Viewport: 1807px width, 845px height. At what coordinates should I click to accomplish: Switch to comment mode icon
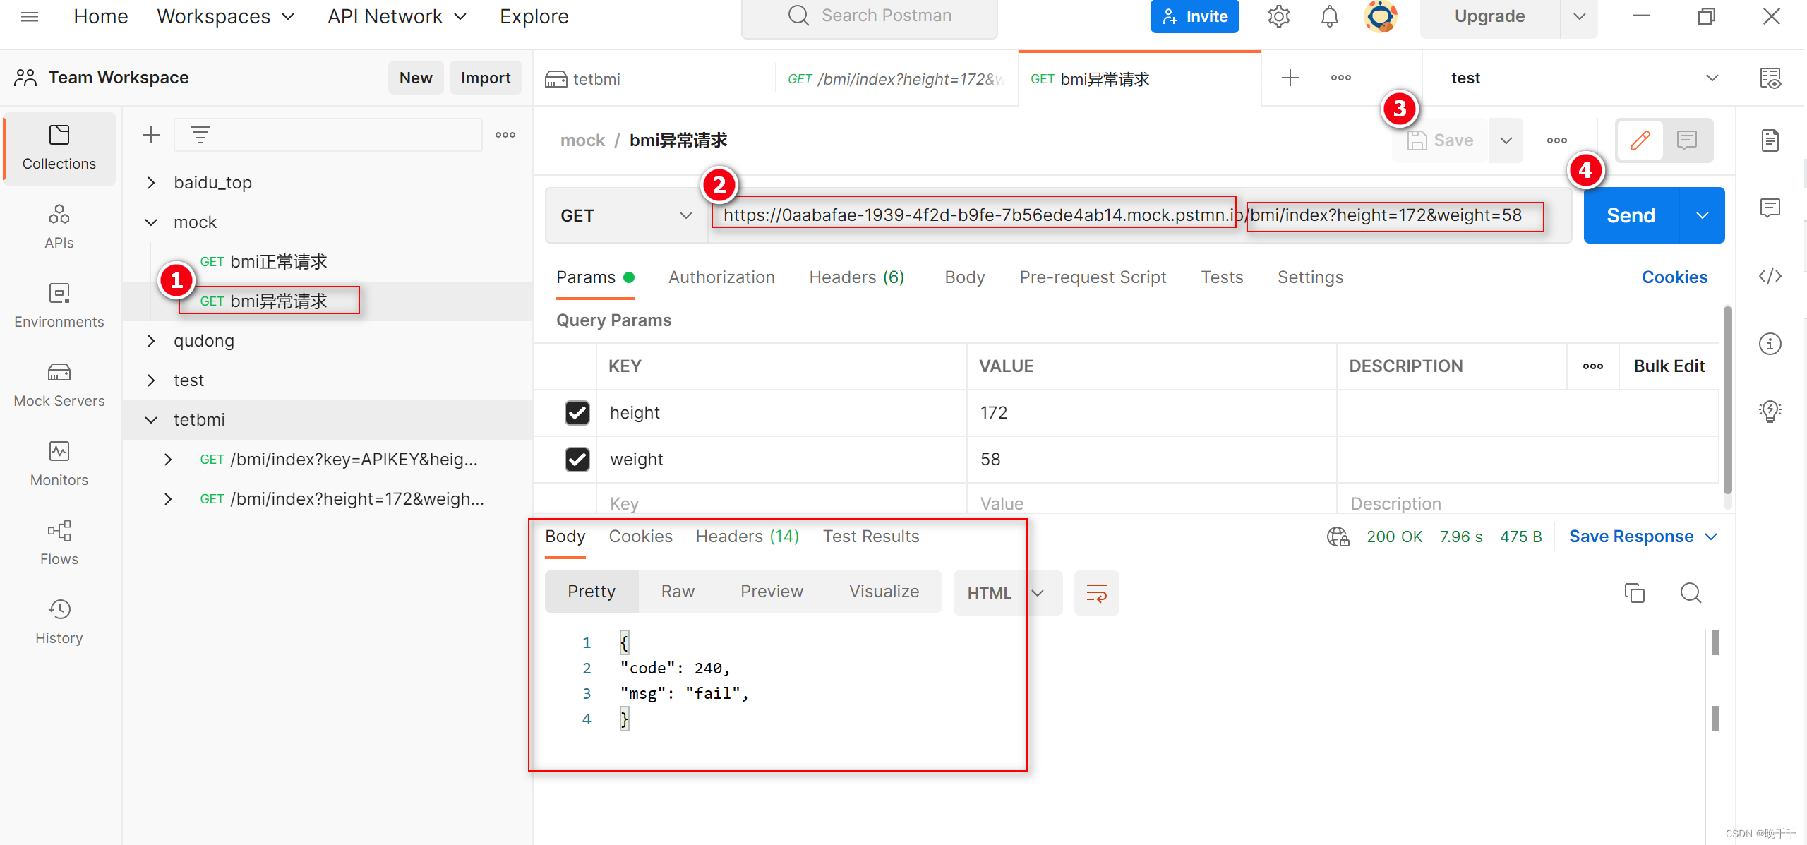(1687, 140)
